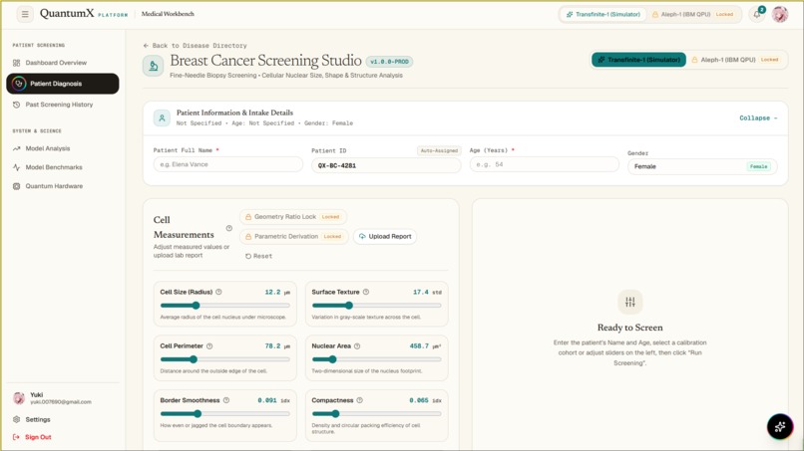Screen dimensions: 804x451
Task: Toggle the Parametric Derivation option
Action: coord(294,237)
